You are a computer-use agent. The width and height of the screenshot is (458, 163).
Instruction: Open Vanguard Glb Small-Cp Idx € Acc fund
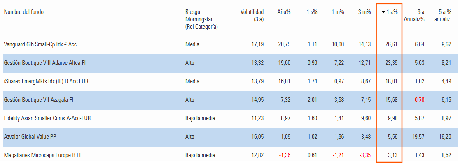tap(40, 44)
